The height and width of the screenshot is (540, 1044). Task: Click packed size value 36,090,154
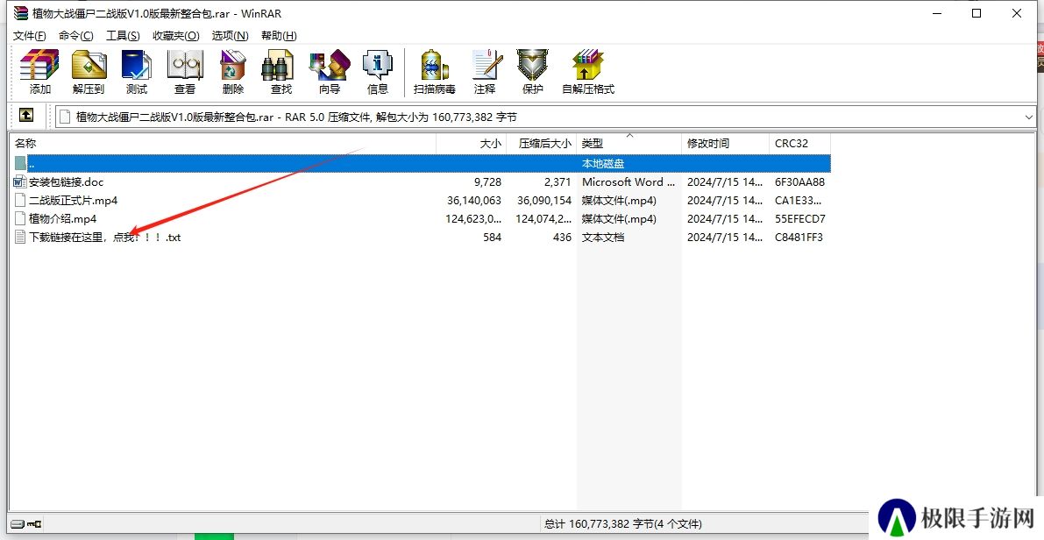click(x=544, y=201)
